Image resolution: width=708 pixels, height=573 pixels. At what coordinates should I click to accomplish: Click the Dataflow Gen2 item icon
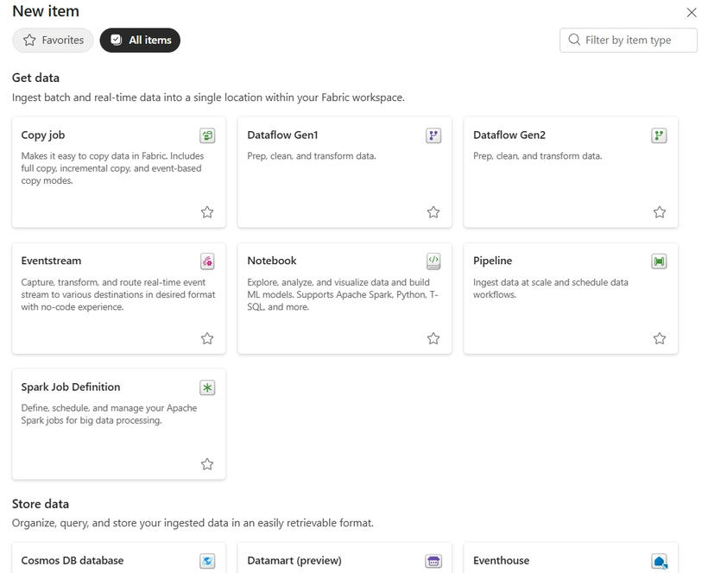[660, 135]
